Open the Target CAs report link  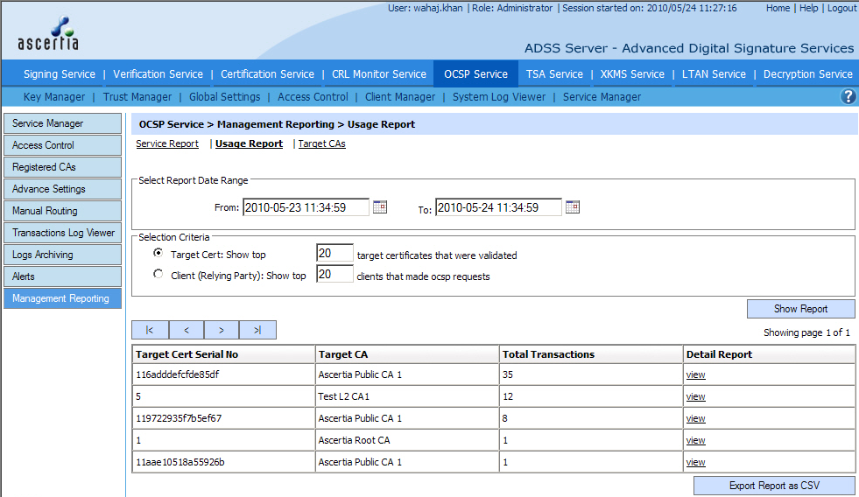coord(321,143)
